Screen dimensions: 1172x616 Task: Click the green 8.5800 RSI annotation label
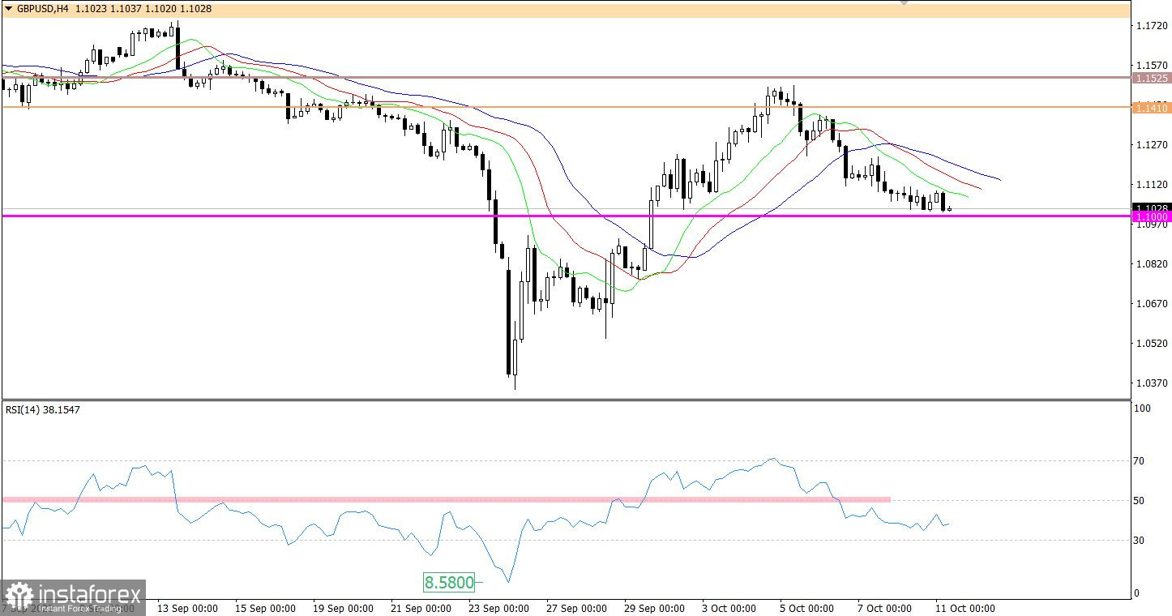(x=447, y=582)
